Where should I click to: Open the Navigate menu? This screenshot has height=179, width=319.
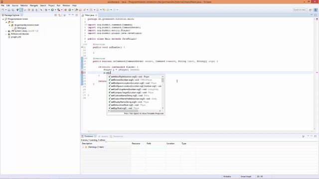tap(34, 5)
